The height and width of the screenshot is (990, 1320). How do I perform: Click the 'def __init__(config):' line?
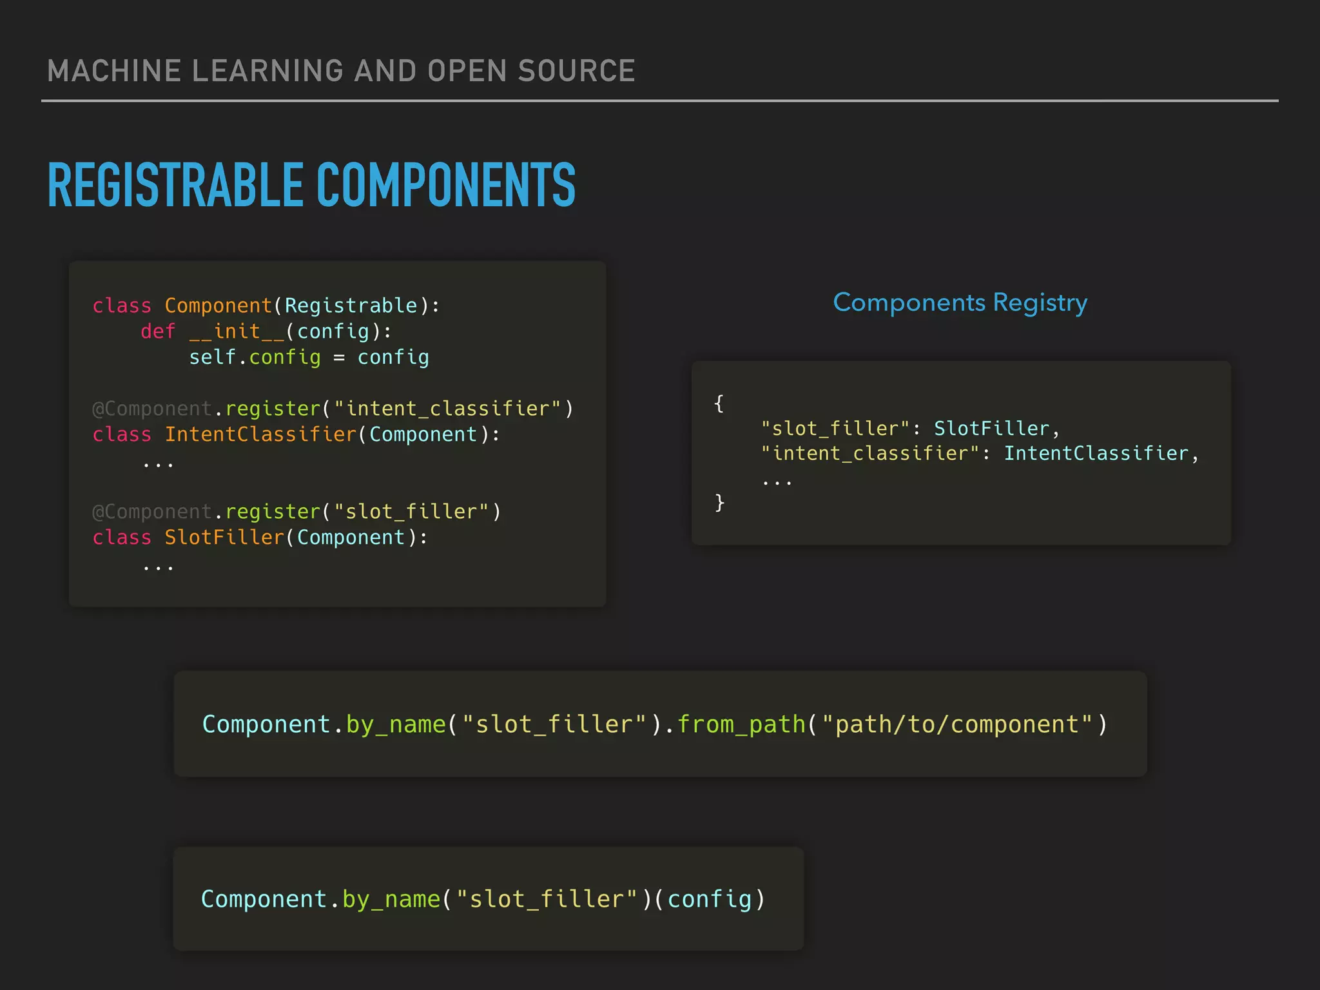[x=266, y=331]
